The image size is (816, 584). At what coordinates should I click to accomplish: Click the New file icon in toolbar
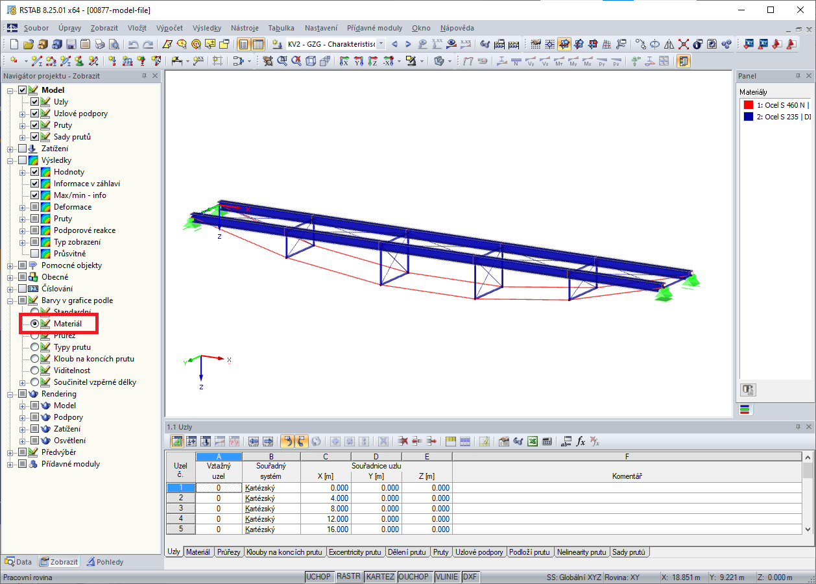[x=14, y=44]
